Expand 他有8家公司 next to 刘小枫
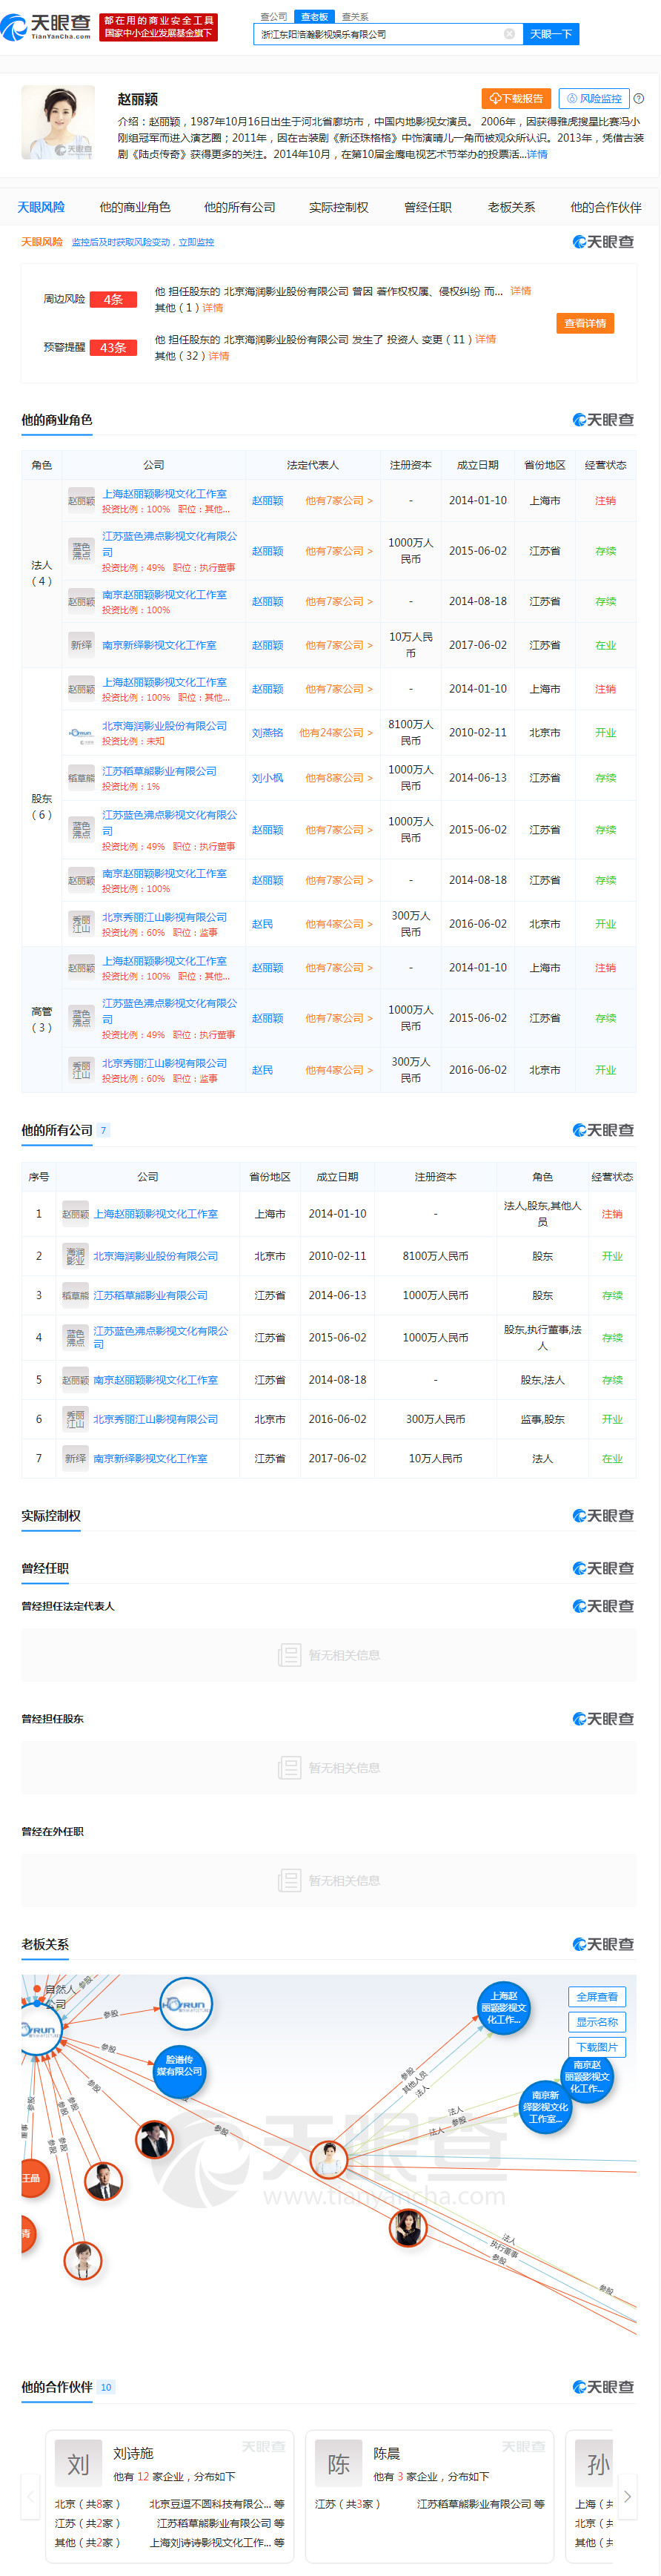The height and width of the screenshot is (2576, 661). pyautogui.click(x=339, y=778)
